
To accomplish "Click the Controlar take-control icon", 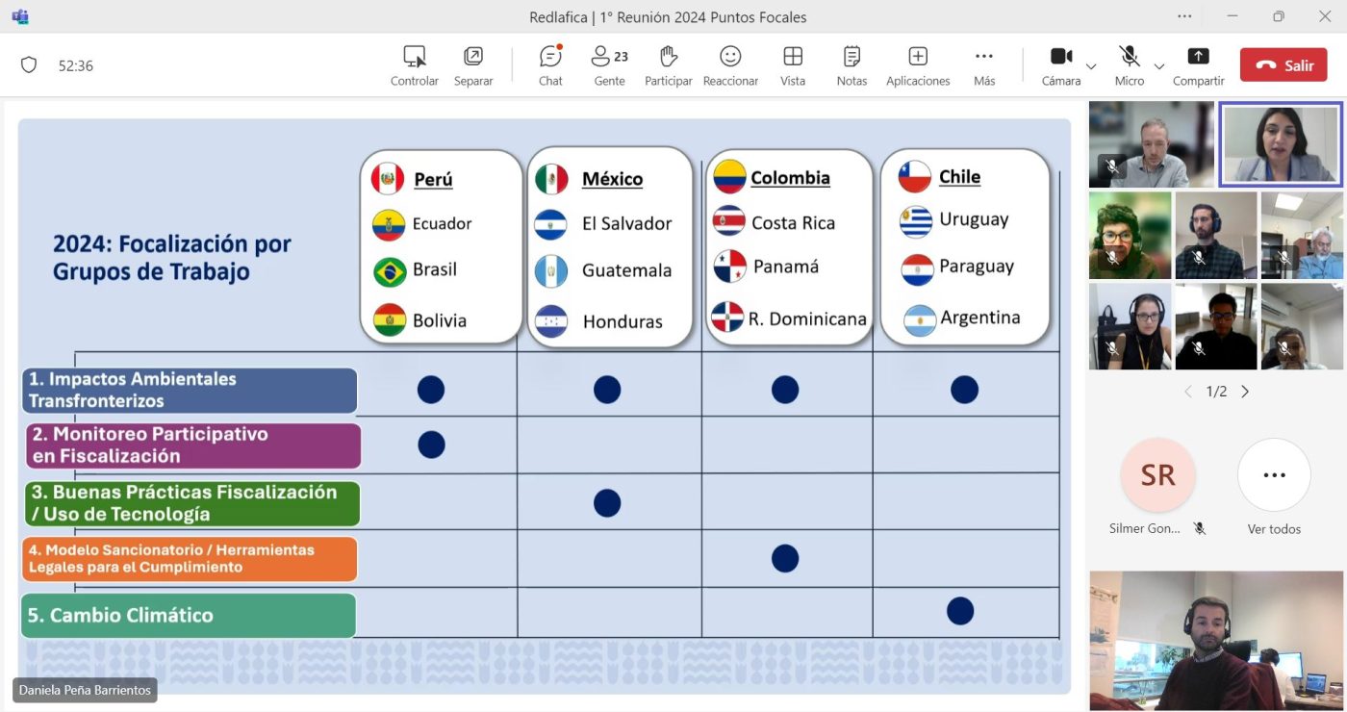I will pyautogui.click(x=415, y=65).
